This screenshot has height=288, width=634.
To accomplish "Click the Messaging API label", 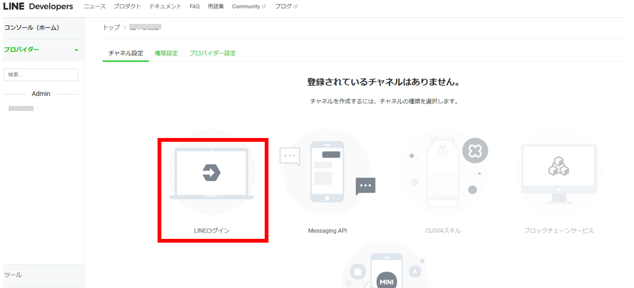I will tap(328, 231).
